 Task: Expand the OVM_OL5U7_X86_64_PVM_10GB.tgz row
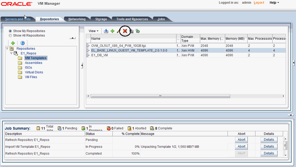click(x=88, y=45)
